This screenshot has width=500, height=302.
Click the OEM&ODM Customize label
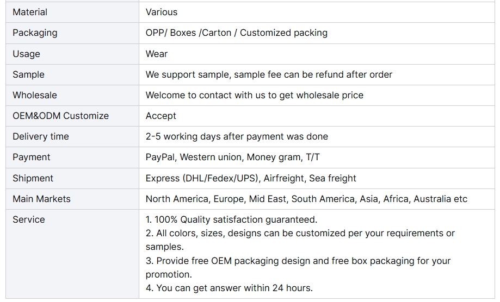pyautogui.click(x=60, y=116)
